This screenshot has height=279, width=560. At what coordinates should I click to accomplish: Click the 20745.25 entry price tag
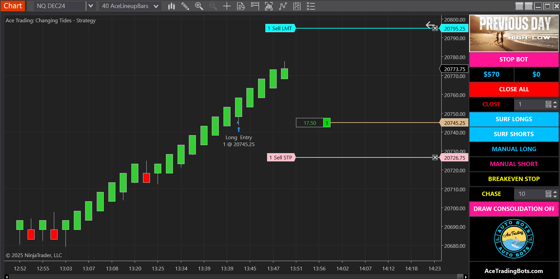[x=454, y=123]
